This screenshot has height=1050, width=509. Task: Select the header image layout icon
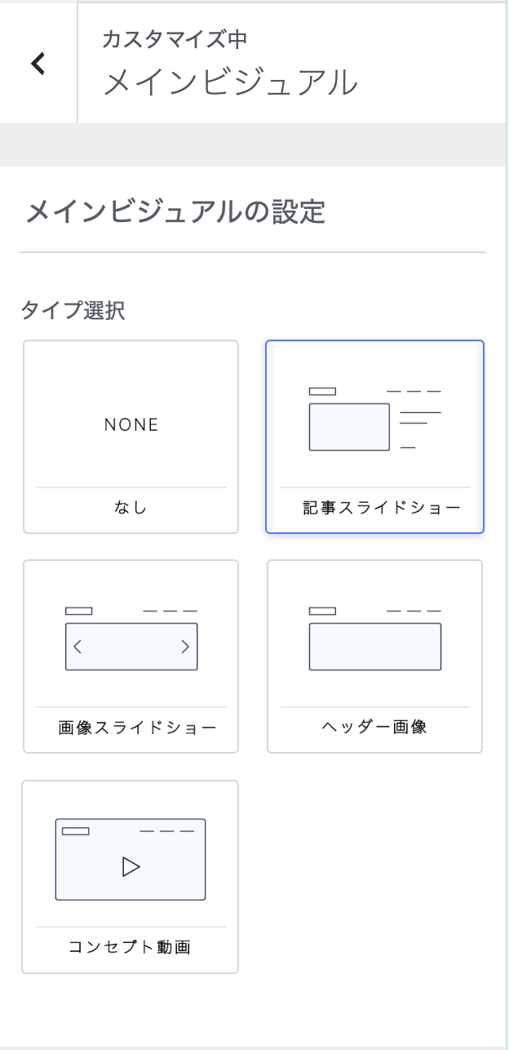(374, 640)
